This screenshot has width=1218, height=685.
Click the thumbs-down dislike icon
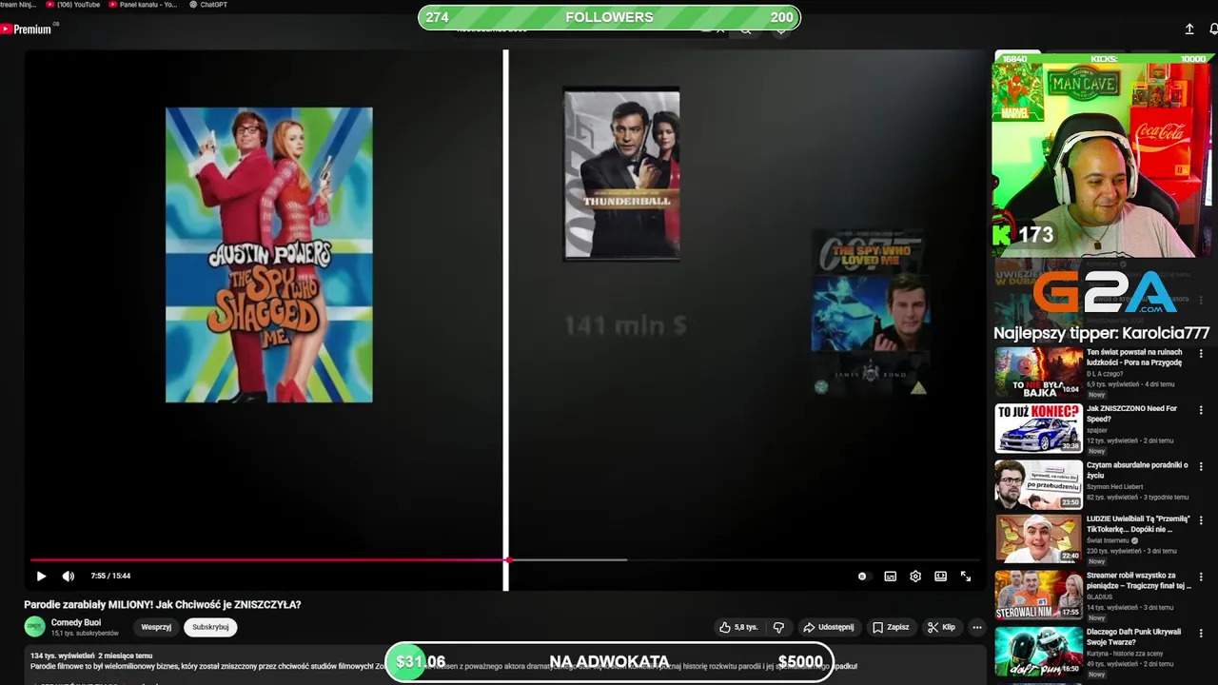(778, 627)
